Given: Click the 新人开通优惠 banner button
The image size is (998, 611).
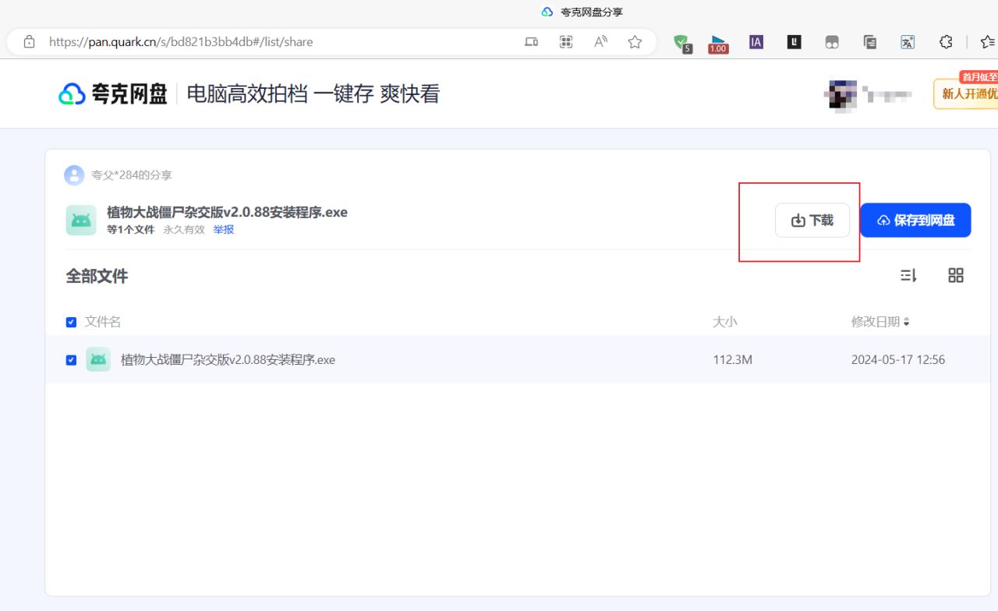Looking at the screenshot, I should (967, 94).
